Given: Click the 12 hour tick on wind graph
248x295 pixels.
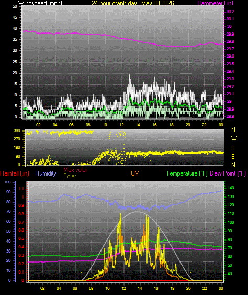Looking at the screenshot, I should pyautogui.click(x=121, y=125).
